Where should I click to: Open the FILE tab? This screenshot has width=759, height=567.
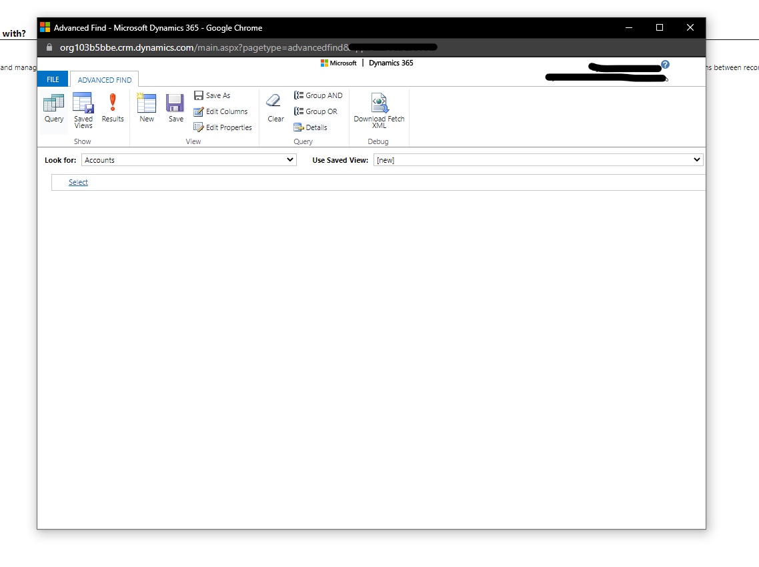[x=53, y=79]
